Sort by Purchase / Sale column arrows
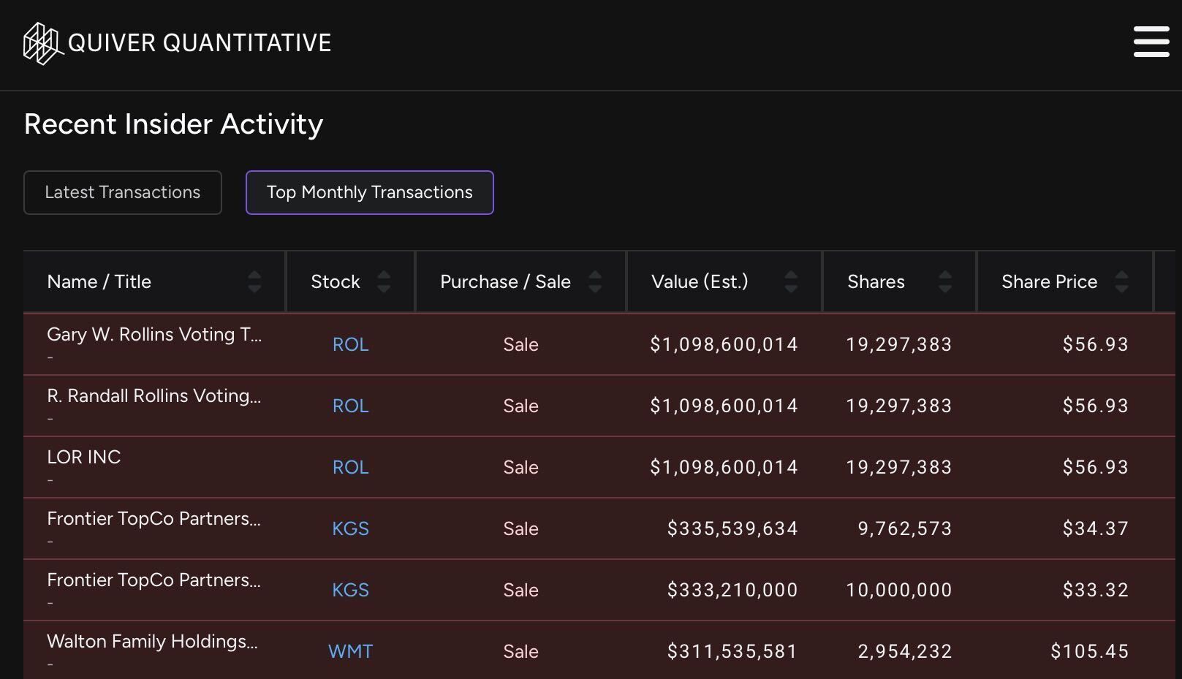 [595, 282]
